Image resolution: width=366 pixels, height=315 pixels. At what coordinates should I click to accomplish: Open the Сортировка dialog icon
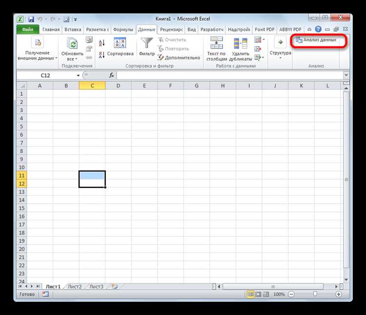(120, 43)
